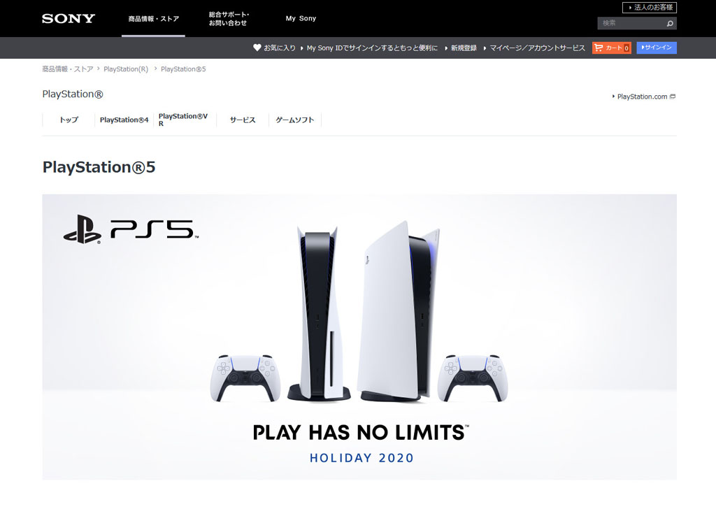
Task: Switch to the PlayStation®4 tab
Action: pos(124,120)
